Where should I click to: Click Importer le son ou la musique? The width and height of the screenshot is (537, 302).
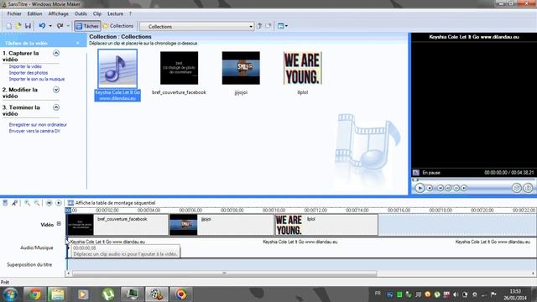(37, 79)
